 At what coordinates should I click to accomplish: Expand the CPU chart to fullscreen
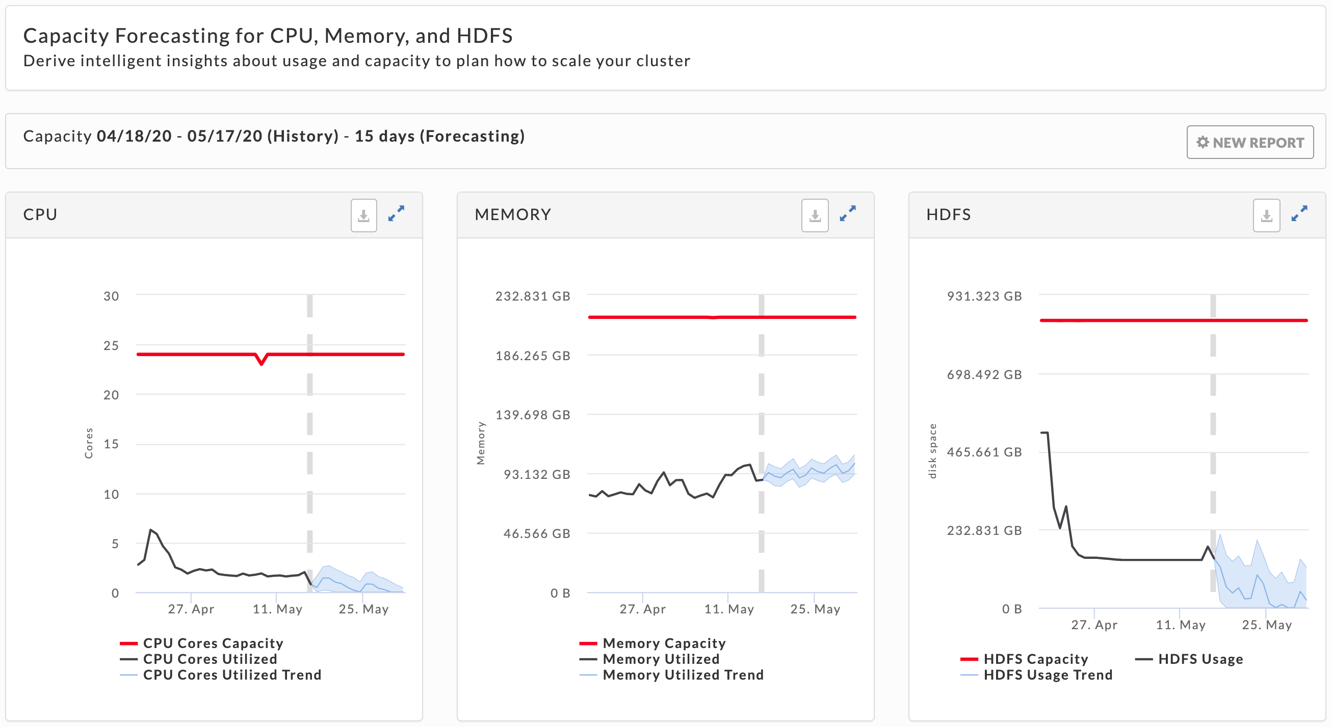click(396, 214)
